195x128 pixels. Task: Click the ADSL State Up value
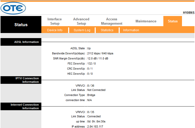click(89, 48)
